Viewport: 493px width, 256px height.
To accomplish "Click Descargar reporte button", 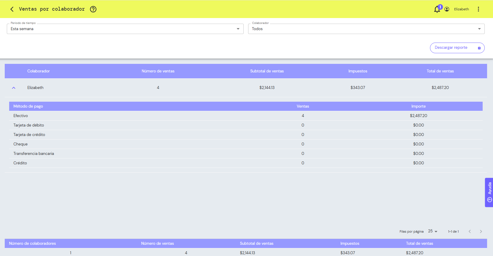I will (457, 48).
